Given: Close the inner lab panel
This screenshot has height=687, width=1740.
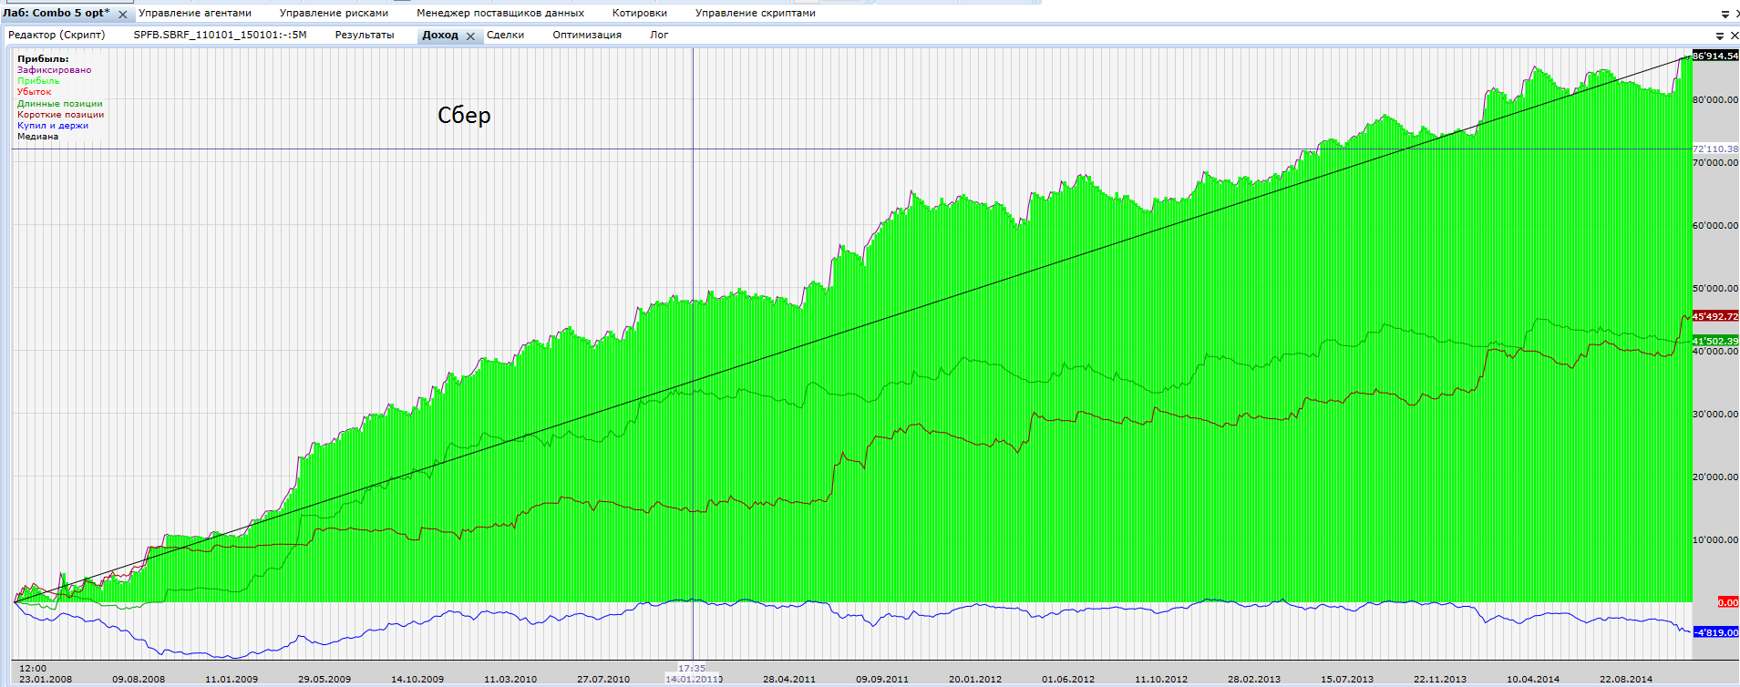Looking at the screenshot, I should click(x=1734, y=36).
